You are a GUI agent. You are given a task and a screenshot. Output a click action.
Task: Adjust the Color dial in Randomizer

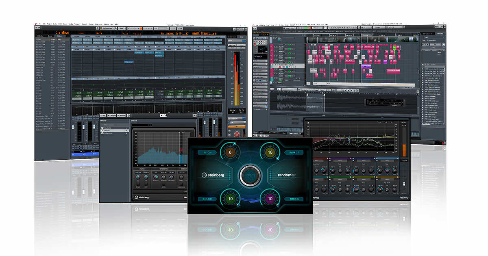tap(230, 199)
